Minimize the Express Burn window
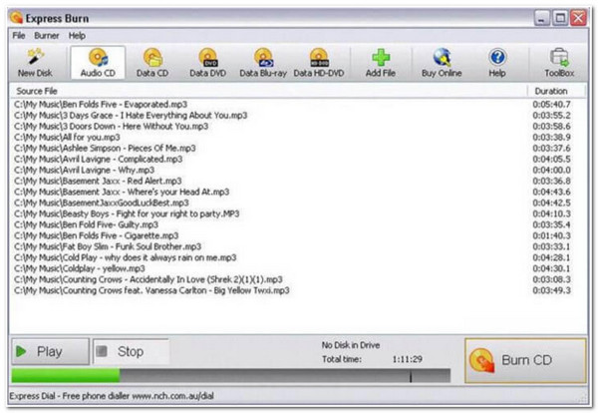Screen dimensions: 598x413 pyautogui.click(x=542, y=18)
